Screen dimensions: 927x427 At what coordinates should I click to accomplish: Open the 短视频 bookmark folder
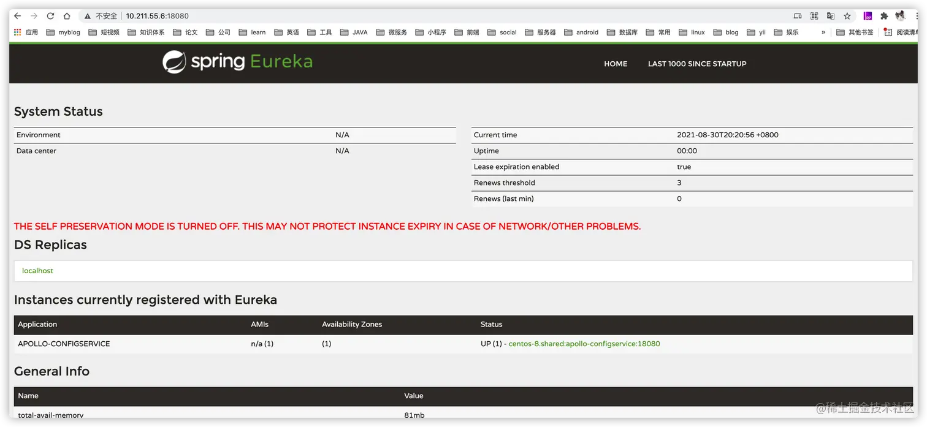(104, 32)
